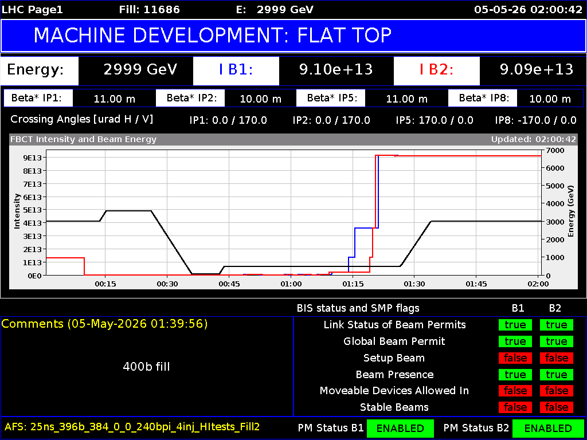
Task: Click B2 'false' flag for Stable Beams
Action: (x=556, y=407)
